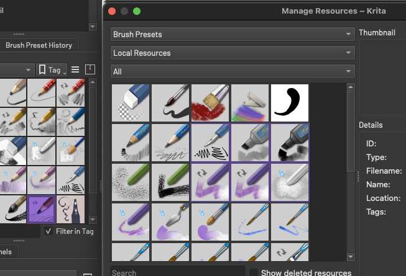The width and height of the screenshot is (406, 276).
Task: Switch docker presets to list view
Action: tap(75, 69)
